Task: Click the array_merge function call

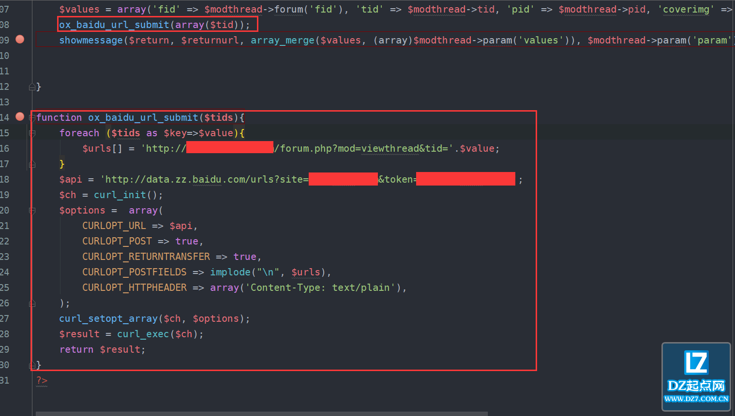Action: [283, 40]
